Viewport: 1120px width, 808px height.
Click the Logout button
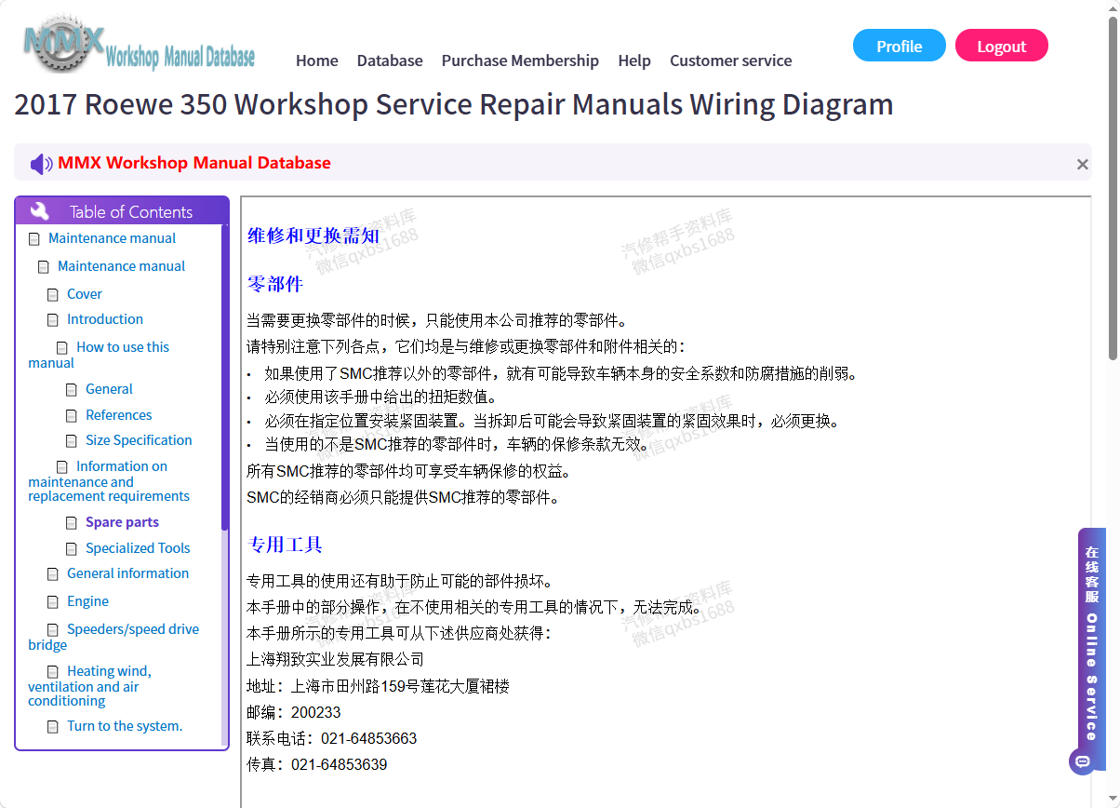(1002, 46)
